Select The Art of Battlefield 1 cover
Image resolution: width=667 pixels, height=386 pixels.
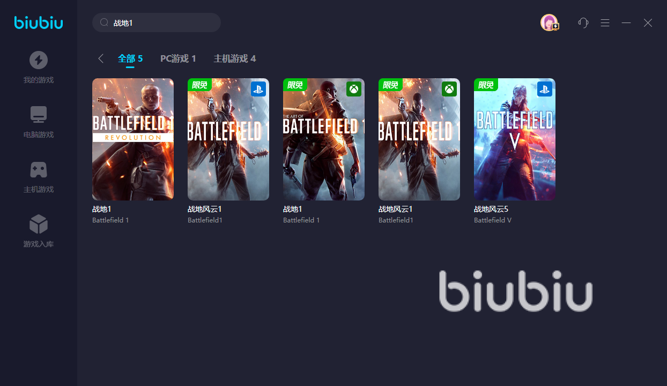324,139
